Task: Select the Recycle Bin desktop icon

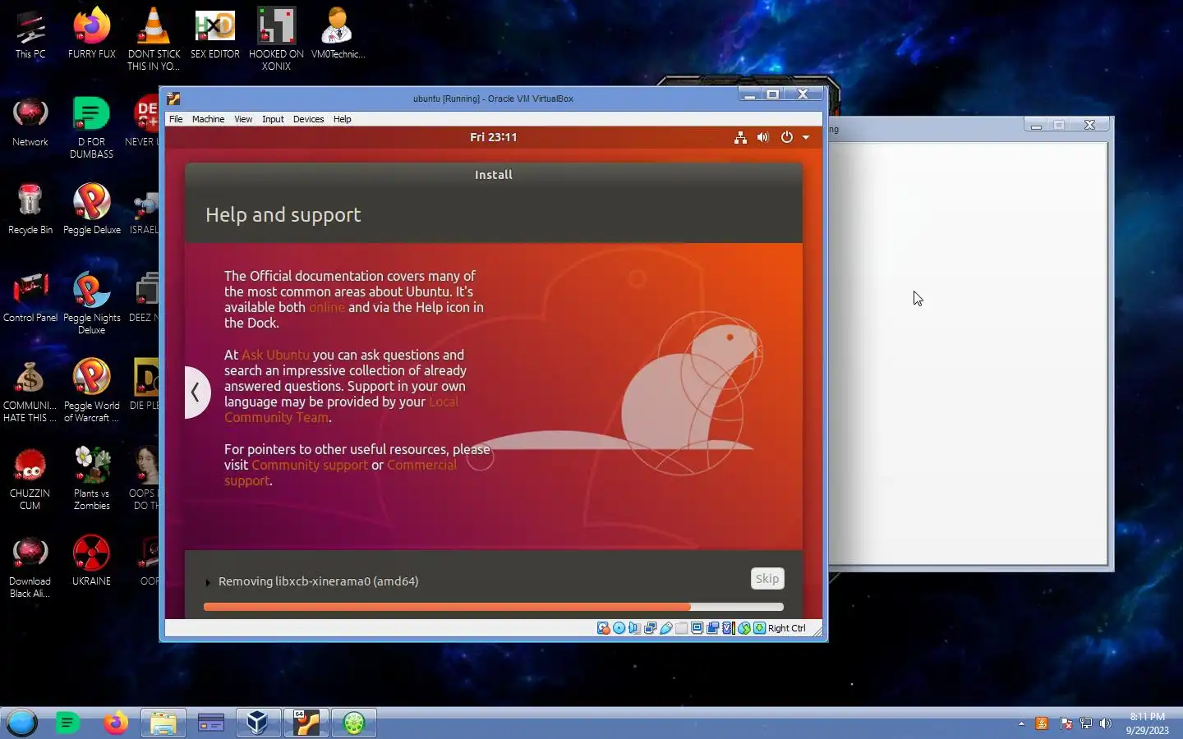Action: pos(30,210)
